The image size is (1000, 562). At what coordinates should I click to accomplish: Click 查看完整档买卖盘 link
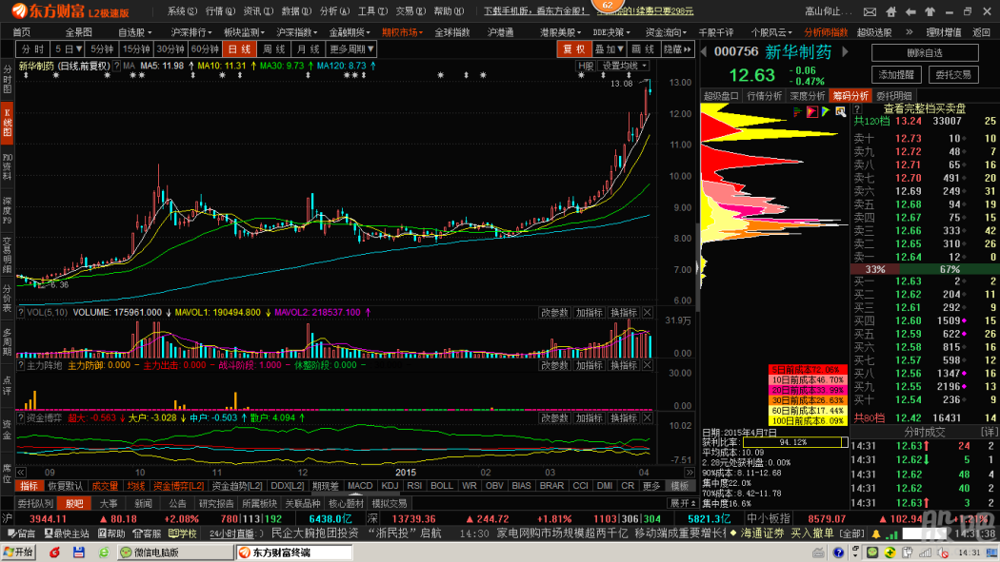pyautogui.click(x=924, y=108)
